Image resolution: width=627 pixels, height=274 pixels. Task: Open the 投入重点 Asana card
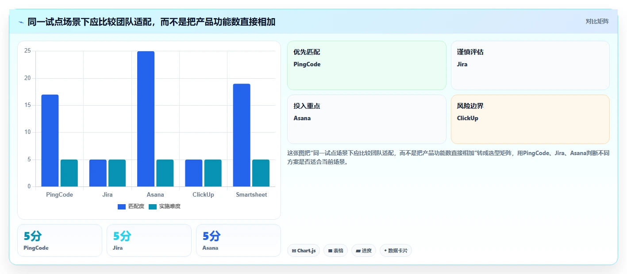pos(367,119)
